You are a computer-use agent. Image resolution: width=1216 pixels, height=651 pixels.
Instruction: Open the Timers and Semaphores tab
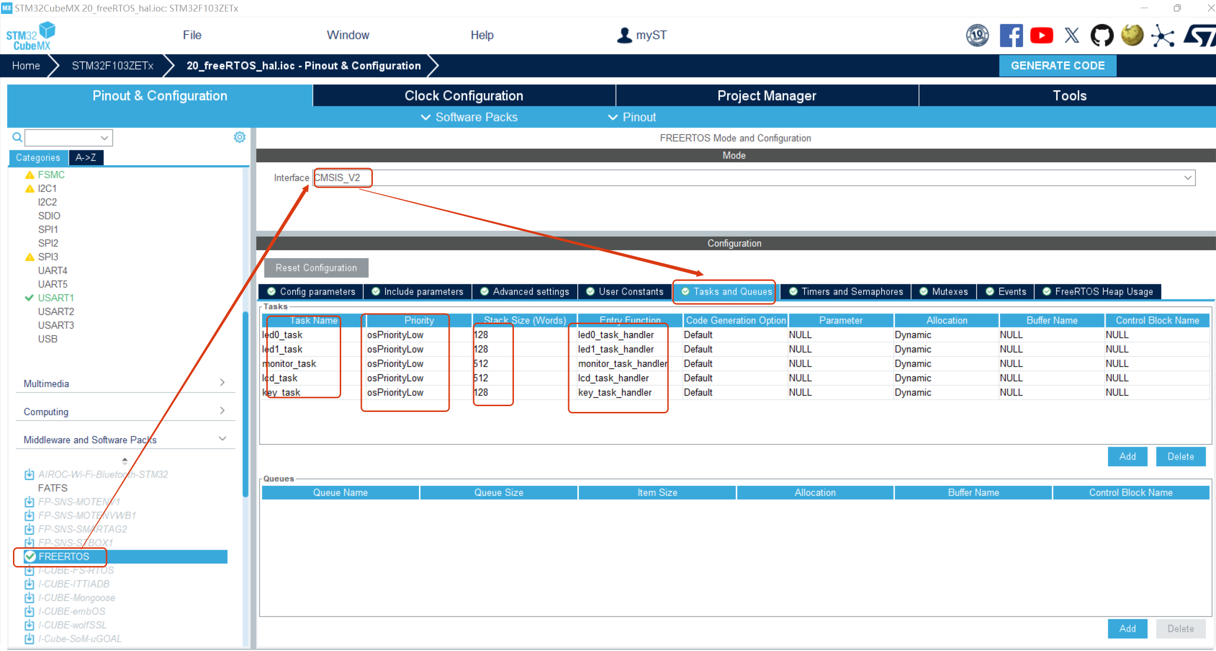[846, 291]
